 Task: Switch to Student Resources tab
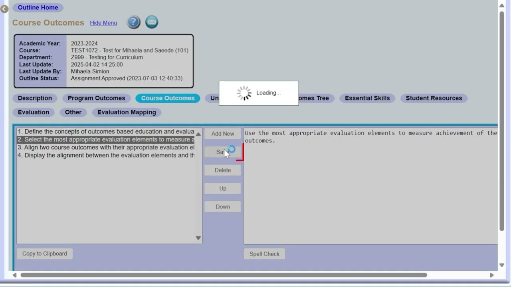pyautogui.click(x=434, y=98)
